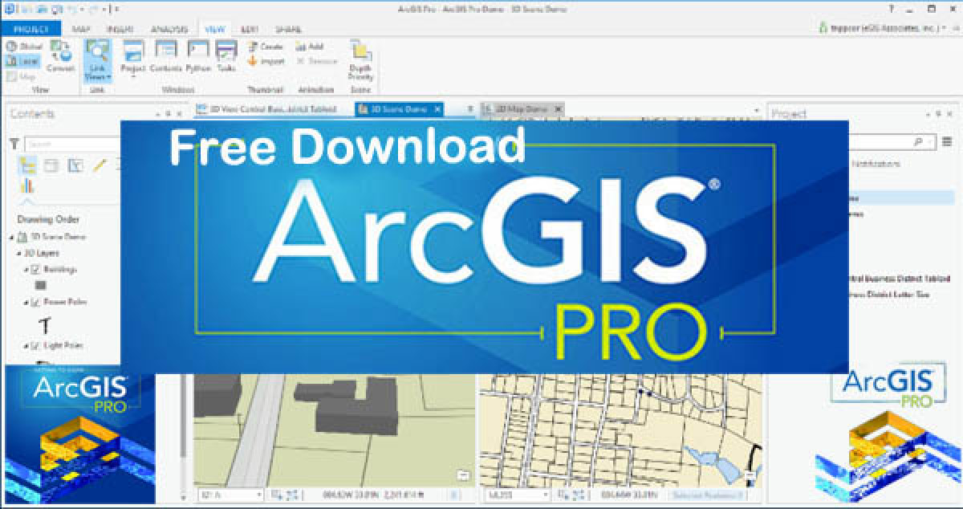This screenshot has width=963, height=509.
Task: Click the Undo icon in quick access toolbar
Action: point(73,8)
